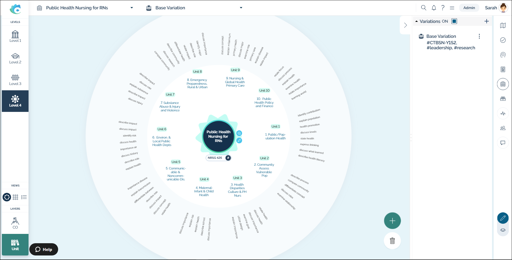Screen dimensions: 512x260
Task: Click the trash delete icon
Action: 392,241
